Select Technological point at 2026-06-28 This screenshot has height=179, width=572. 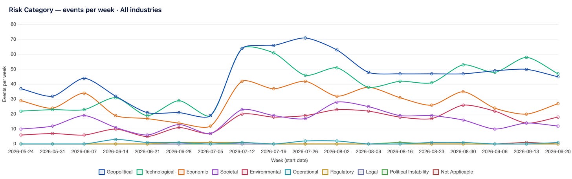(x=179, y=101)
